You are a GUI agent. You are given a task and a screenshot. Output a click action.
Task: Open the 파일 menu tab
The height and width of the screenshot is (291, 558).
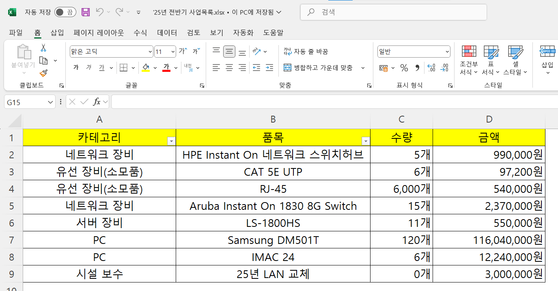pos(16,32)
